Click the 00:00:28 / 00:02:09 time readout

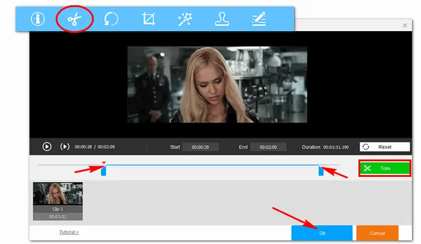coord(94,147)
